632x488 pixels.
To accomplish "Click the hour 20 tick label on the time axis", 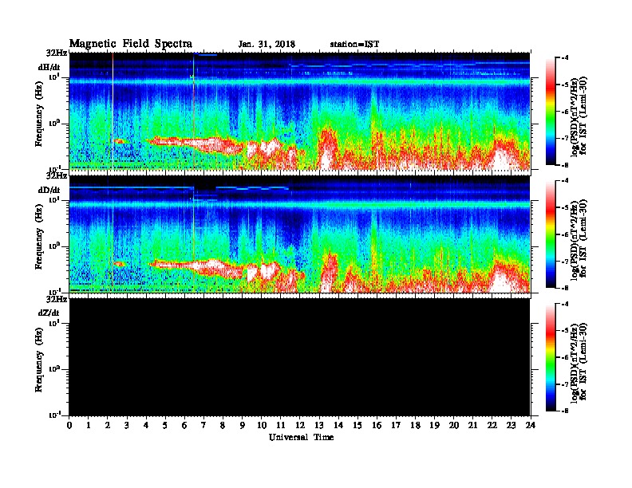I will [453, 425].
